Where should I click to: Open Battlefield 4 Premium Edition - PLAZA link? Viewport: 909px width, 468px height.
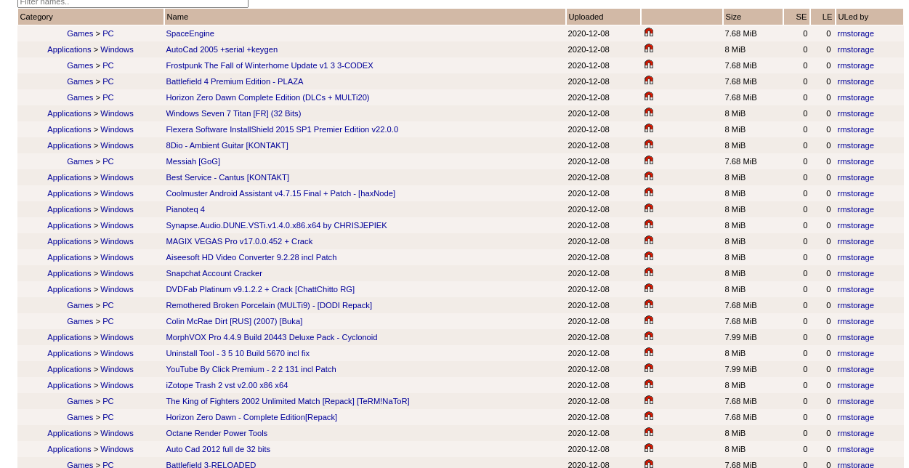[235, 81]
